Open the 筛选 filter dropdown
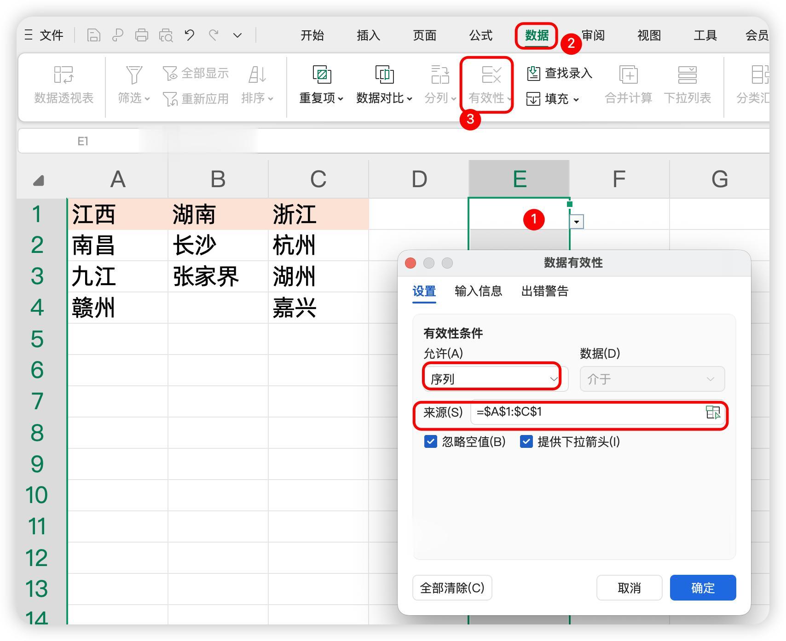Viewport: 786px width, 641px height. pos(134,85)
